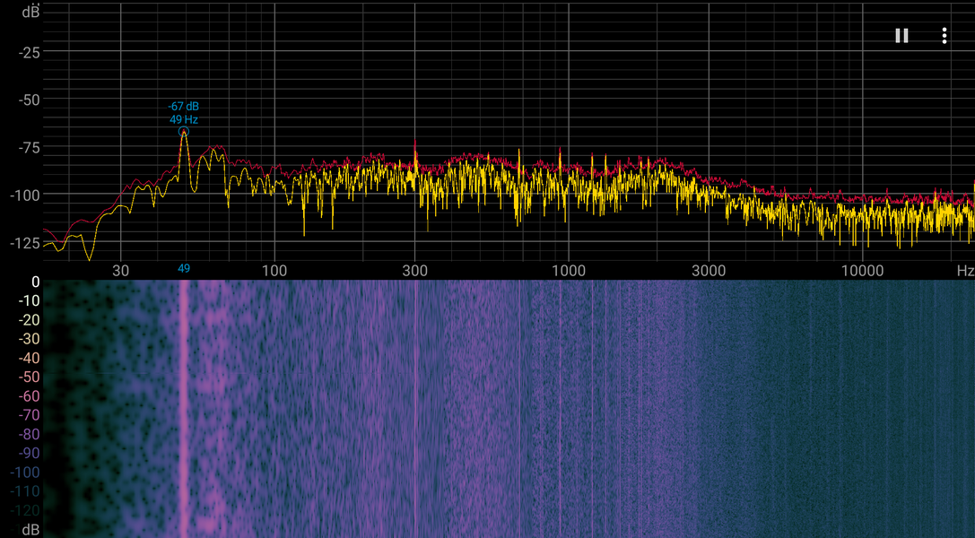Click the bright 49 Hz line in the spectrogram
Viewport: 975px width, 538px height.
pos(184,409)
